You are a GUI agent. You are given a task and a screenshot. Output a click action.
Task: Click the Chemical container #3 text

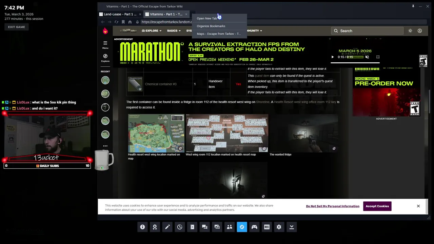point(161,84)
